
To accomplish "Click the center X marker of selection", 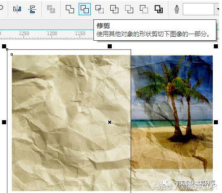I will point(110,122).
